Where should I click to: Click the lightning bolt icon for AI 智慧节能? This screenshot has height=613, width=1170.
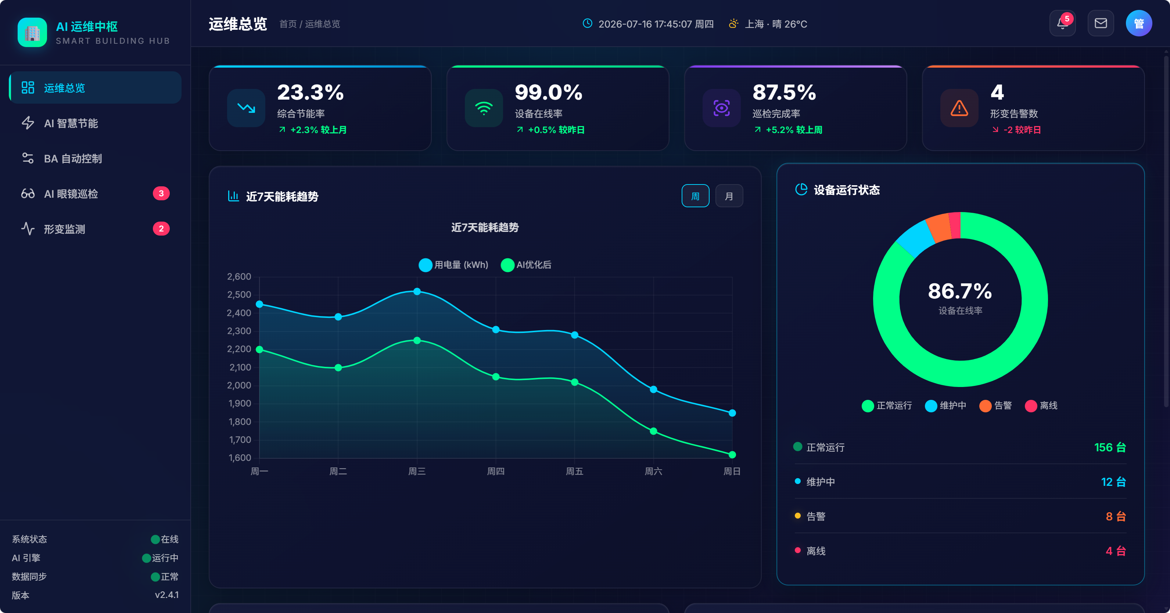28,123
